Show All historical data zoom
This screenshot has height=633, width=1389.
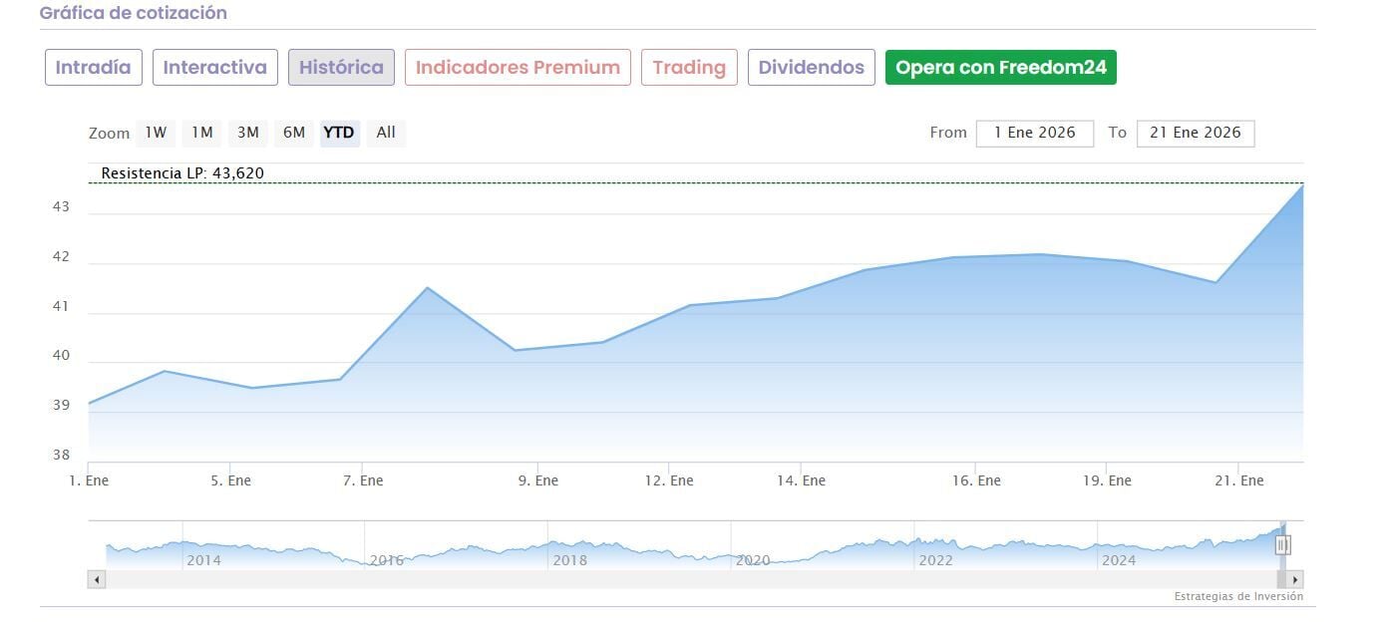pyautogui.click(x=386, y=133)
